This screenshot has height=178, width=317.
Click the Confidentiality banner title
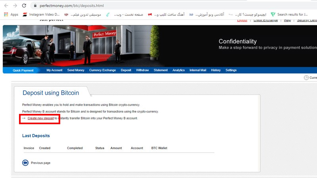click(237, 42)
